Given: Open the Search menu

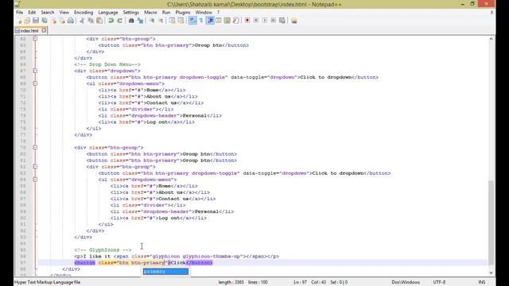Looking at the screenshot, I should tap(48, 13).
